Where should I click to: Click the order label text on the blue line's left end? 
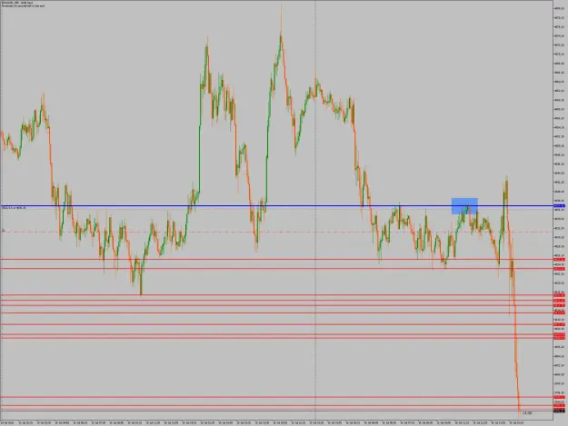[14, 208]
